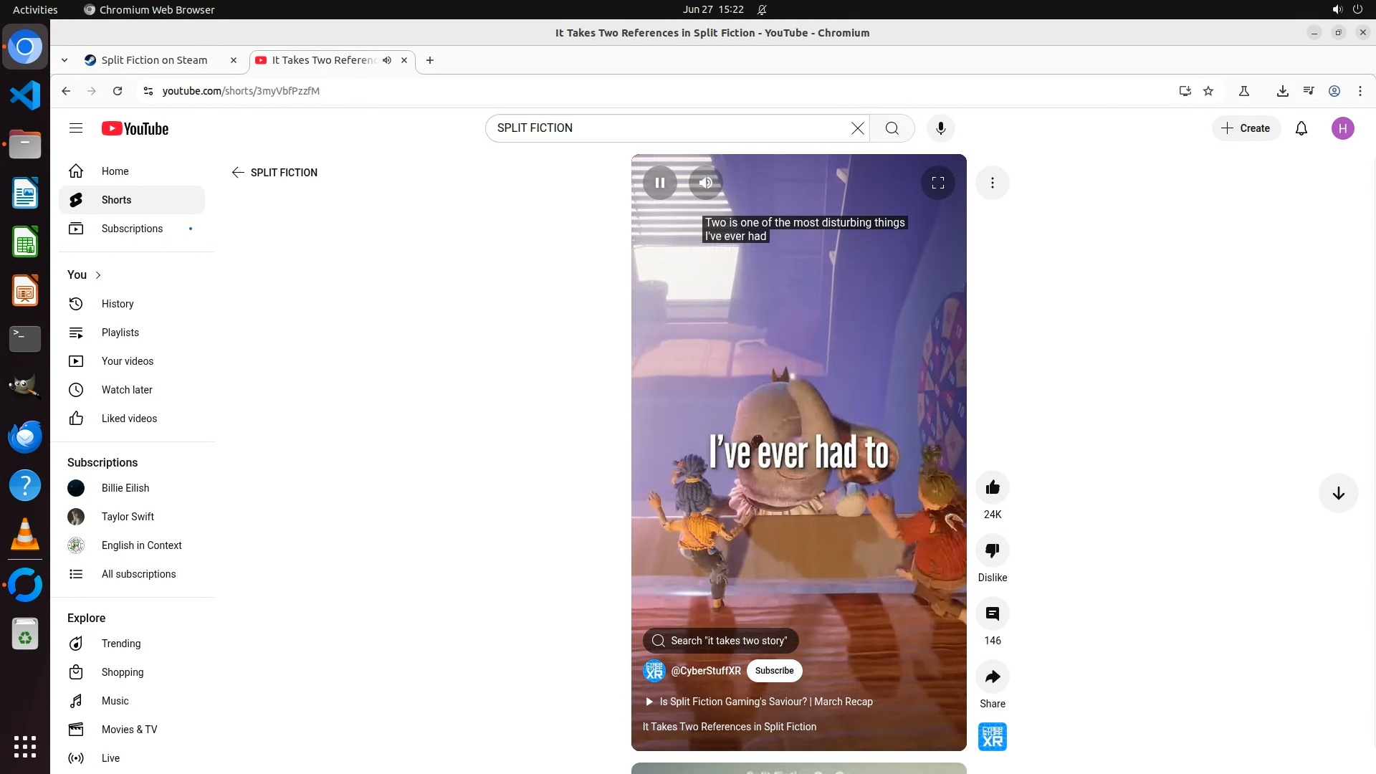Click the Share arrow icon
Viewport: 1376px width, 774px height.
992,677
